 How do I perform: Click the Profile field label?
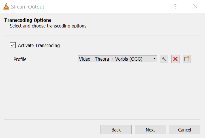(x=20, y=59)
